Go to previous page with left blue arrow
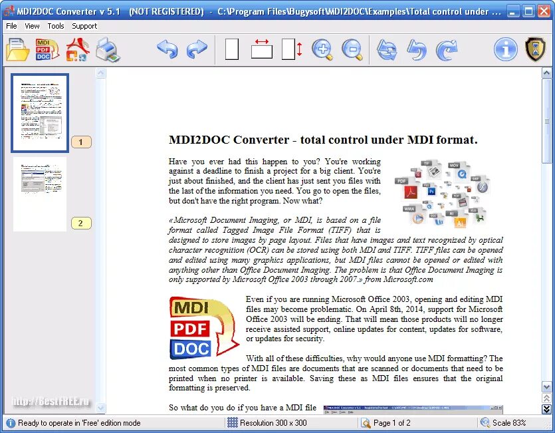This screenshot has width=555, height=433. pyautogui.click(x=167, y=49)
